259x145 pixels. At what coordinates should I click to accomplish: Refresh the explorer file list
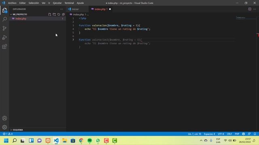59,14
